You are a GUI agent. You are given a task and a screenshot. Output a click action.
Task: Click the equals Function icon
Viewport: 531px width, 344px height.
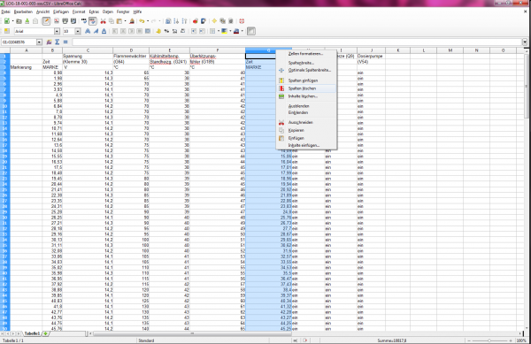click(65, 42)
